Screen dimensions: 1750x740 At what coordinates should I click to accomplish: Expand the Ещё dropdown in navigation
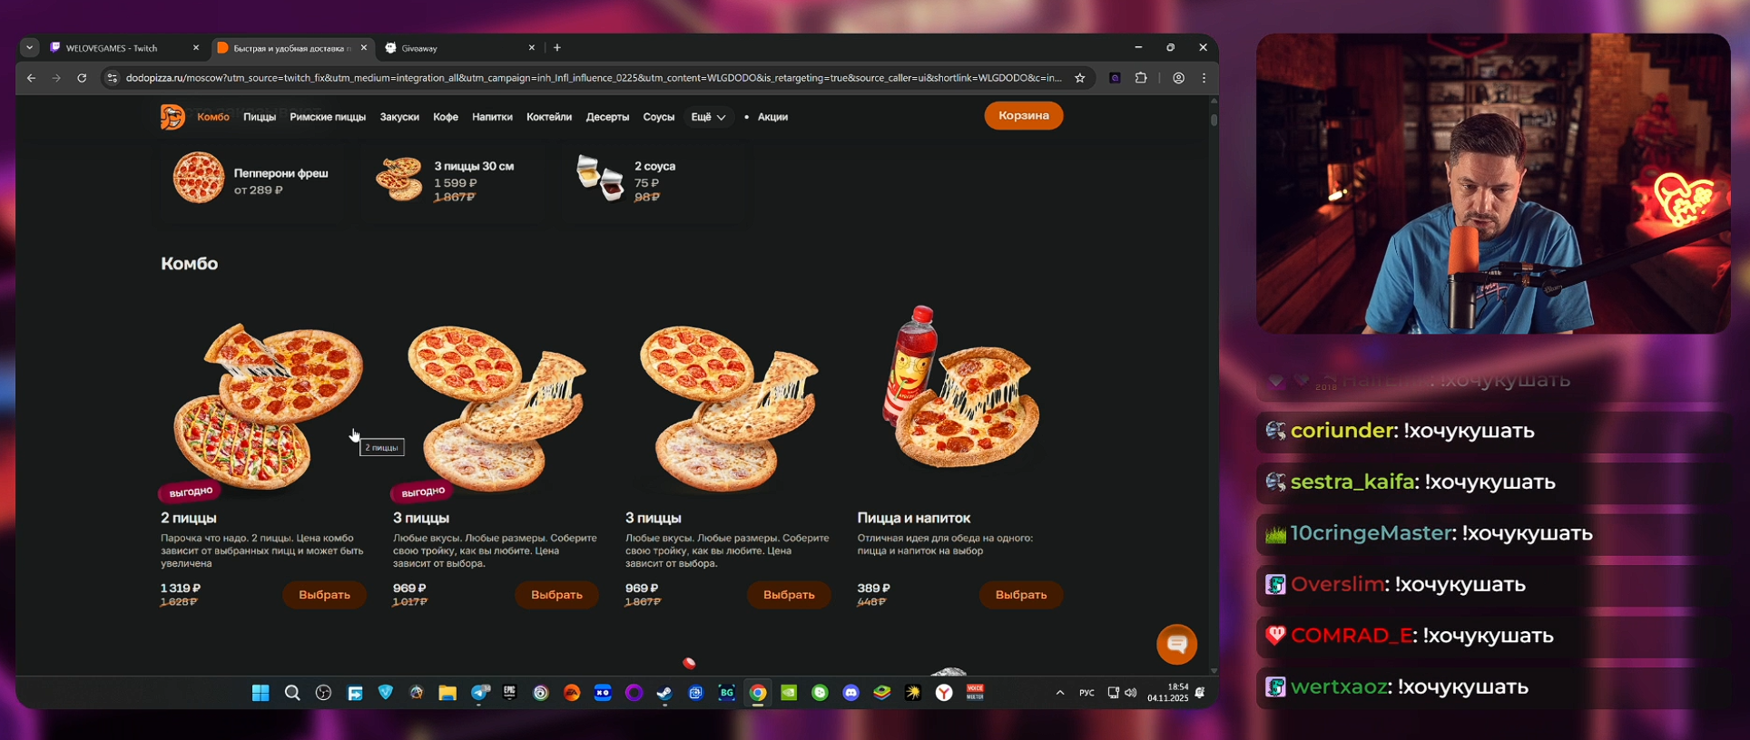(708, 117)
